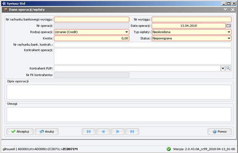Maximize the Syriusz Std window
The width and height of the screenshot is (238, 153).
coord(229,3)
